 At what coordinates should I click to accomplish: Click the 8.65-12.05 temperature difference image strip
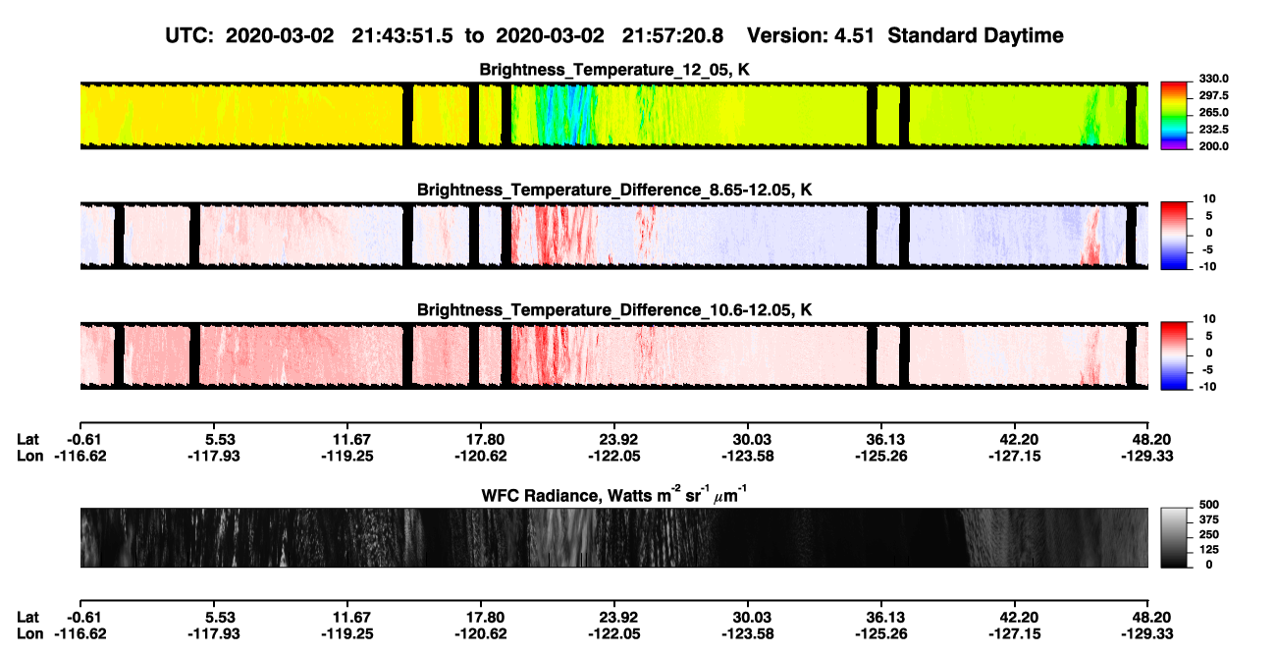pos(613,235)
